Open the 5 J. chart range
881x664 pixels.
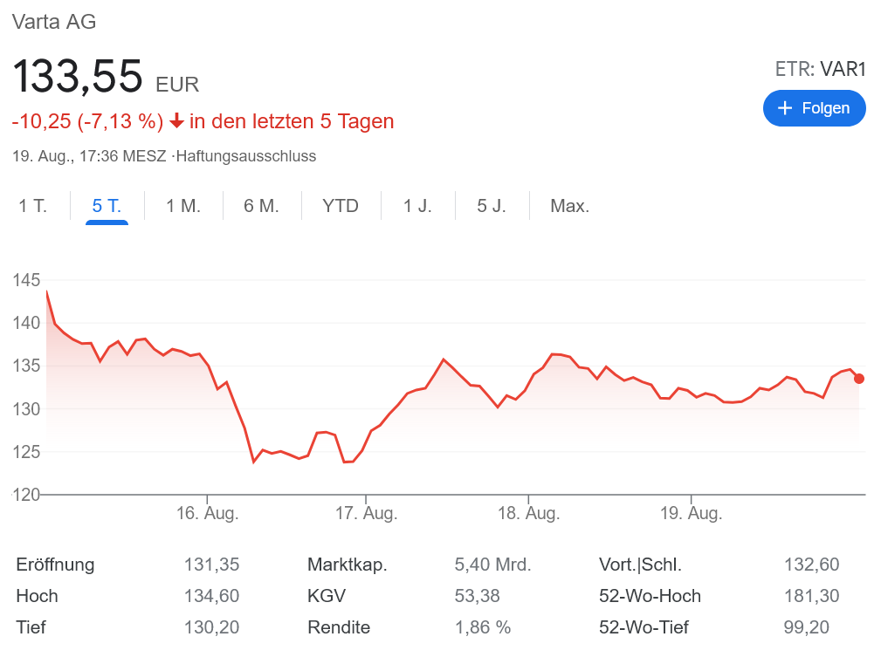point(492,207)
